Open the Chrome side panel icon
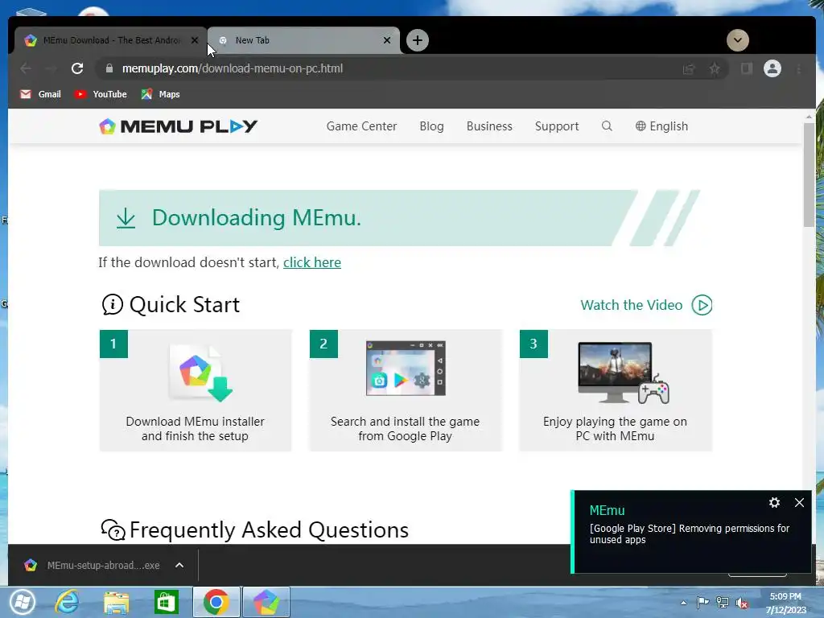The height and width of the screenshot is (618, 824). tap(746, 68)
